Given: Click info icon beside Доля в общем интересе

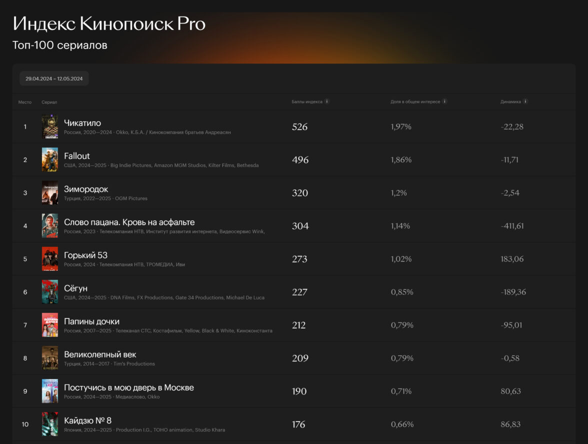Looking at the screenshot, I should (444, 101).
